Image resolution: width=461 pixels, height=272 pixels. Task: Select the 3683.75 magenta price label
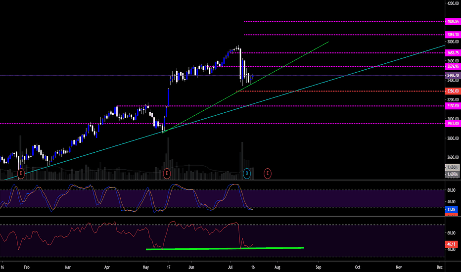click(x=453, y=53)
